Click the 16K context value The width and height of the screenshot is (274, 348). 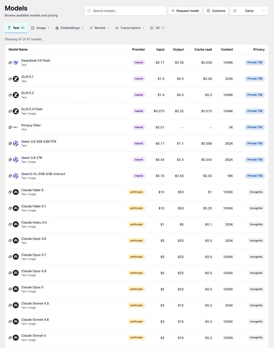click(230, 176)
